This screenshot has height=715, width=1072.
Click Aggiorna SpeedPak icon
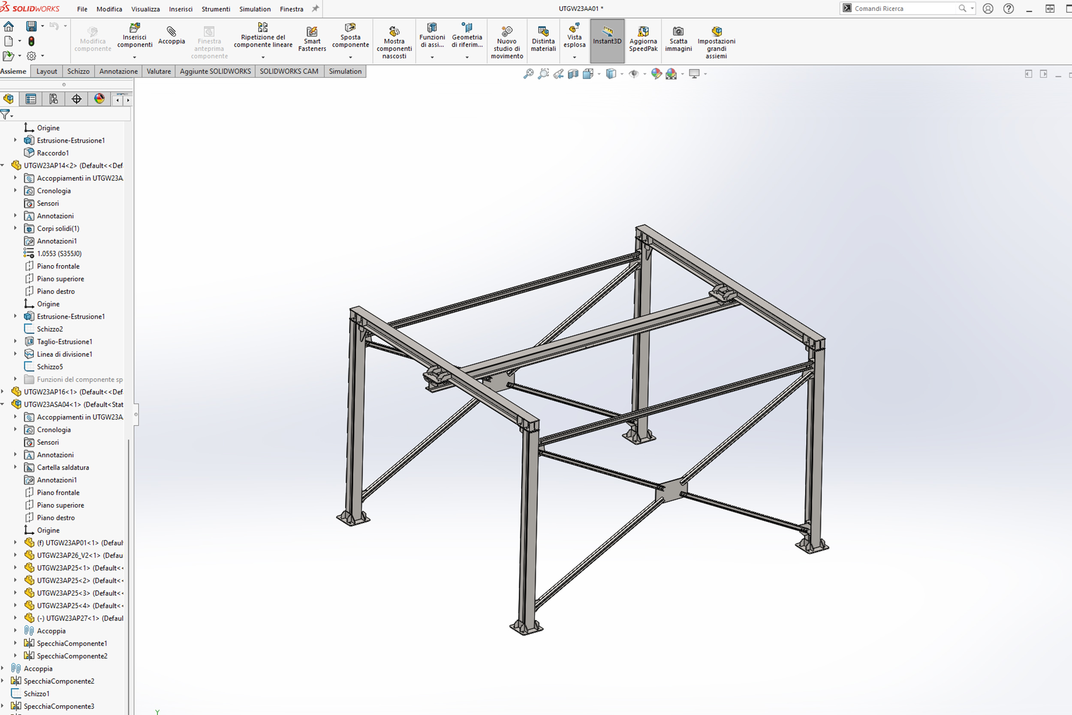[643, 31]
